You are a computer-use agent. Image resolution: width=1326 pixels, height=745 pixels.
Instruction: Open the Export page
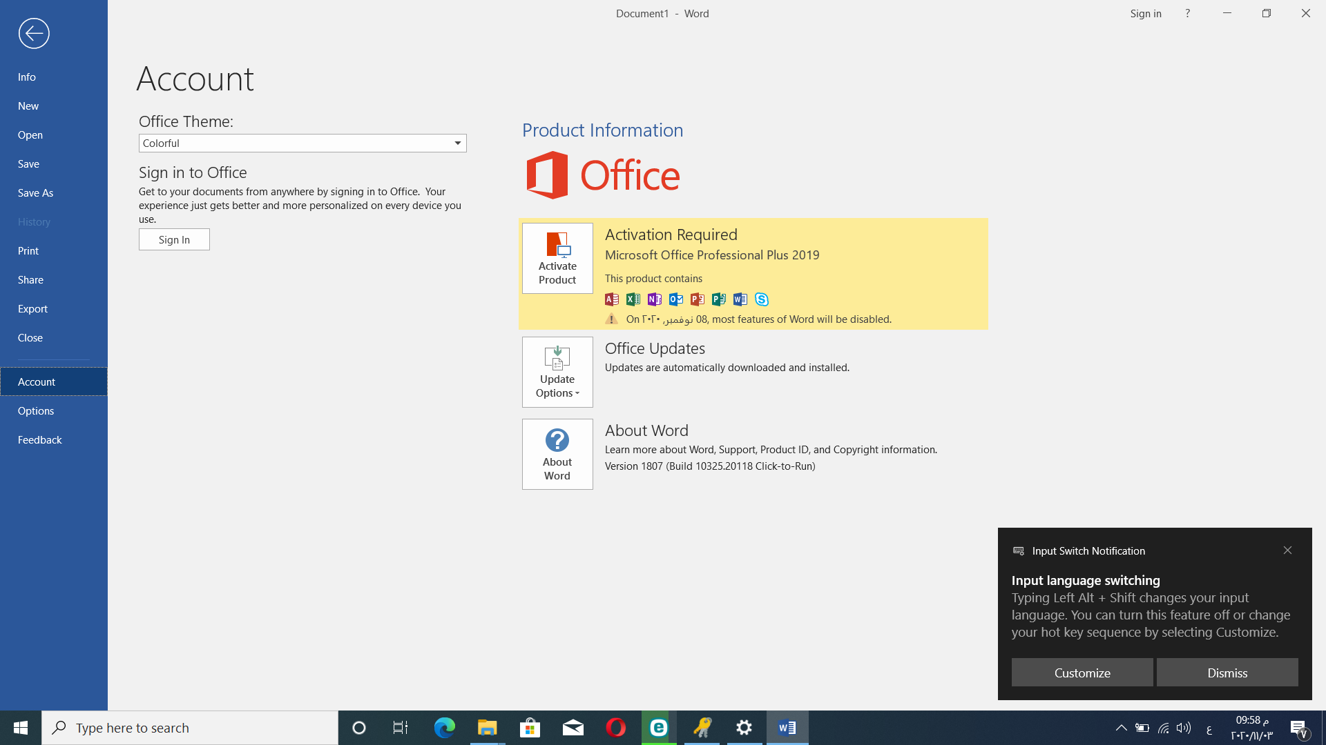pos(54,308)
